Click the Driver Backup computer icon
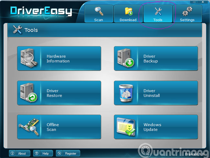The width and height of the screenshot is (210, 158). coord(125,58)
